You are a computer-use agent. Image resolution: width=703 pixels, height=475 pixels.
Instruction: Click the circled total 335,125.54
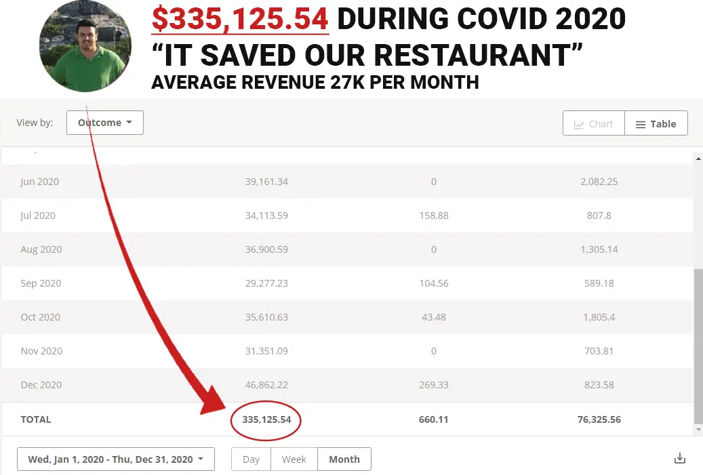266,419
